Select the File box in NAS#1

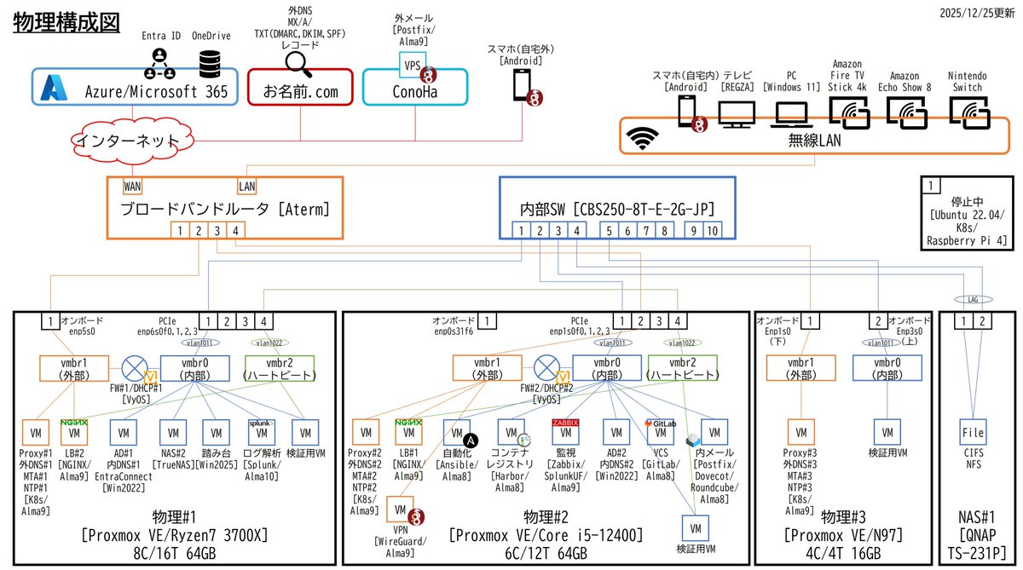973,432
